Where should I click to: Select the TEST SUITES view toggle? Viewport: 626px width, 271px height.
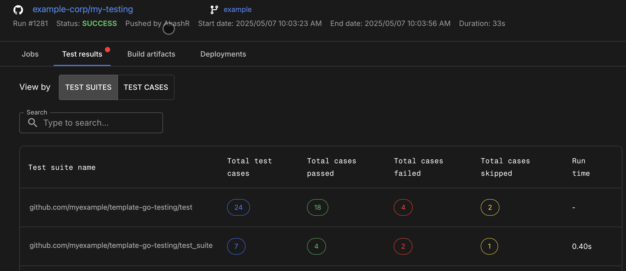point(88,87)
